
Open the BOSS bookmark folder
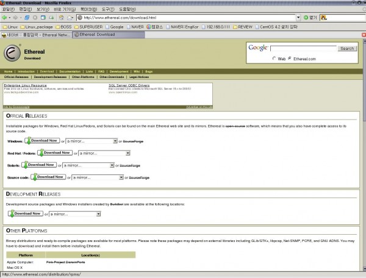coord(63,27)
